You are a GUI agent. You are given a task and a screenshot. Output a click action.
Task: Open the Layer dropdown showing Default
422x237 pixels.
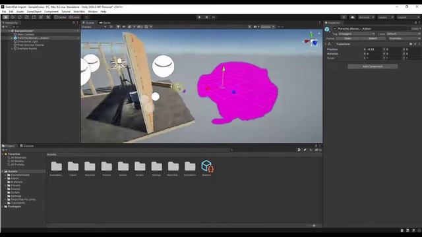click(x=403, y=34)
